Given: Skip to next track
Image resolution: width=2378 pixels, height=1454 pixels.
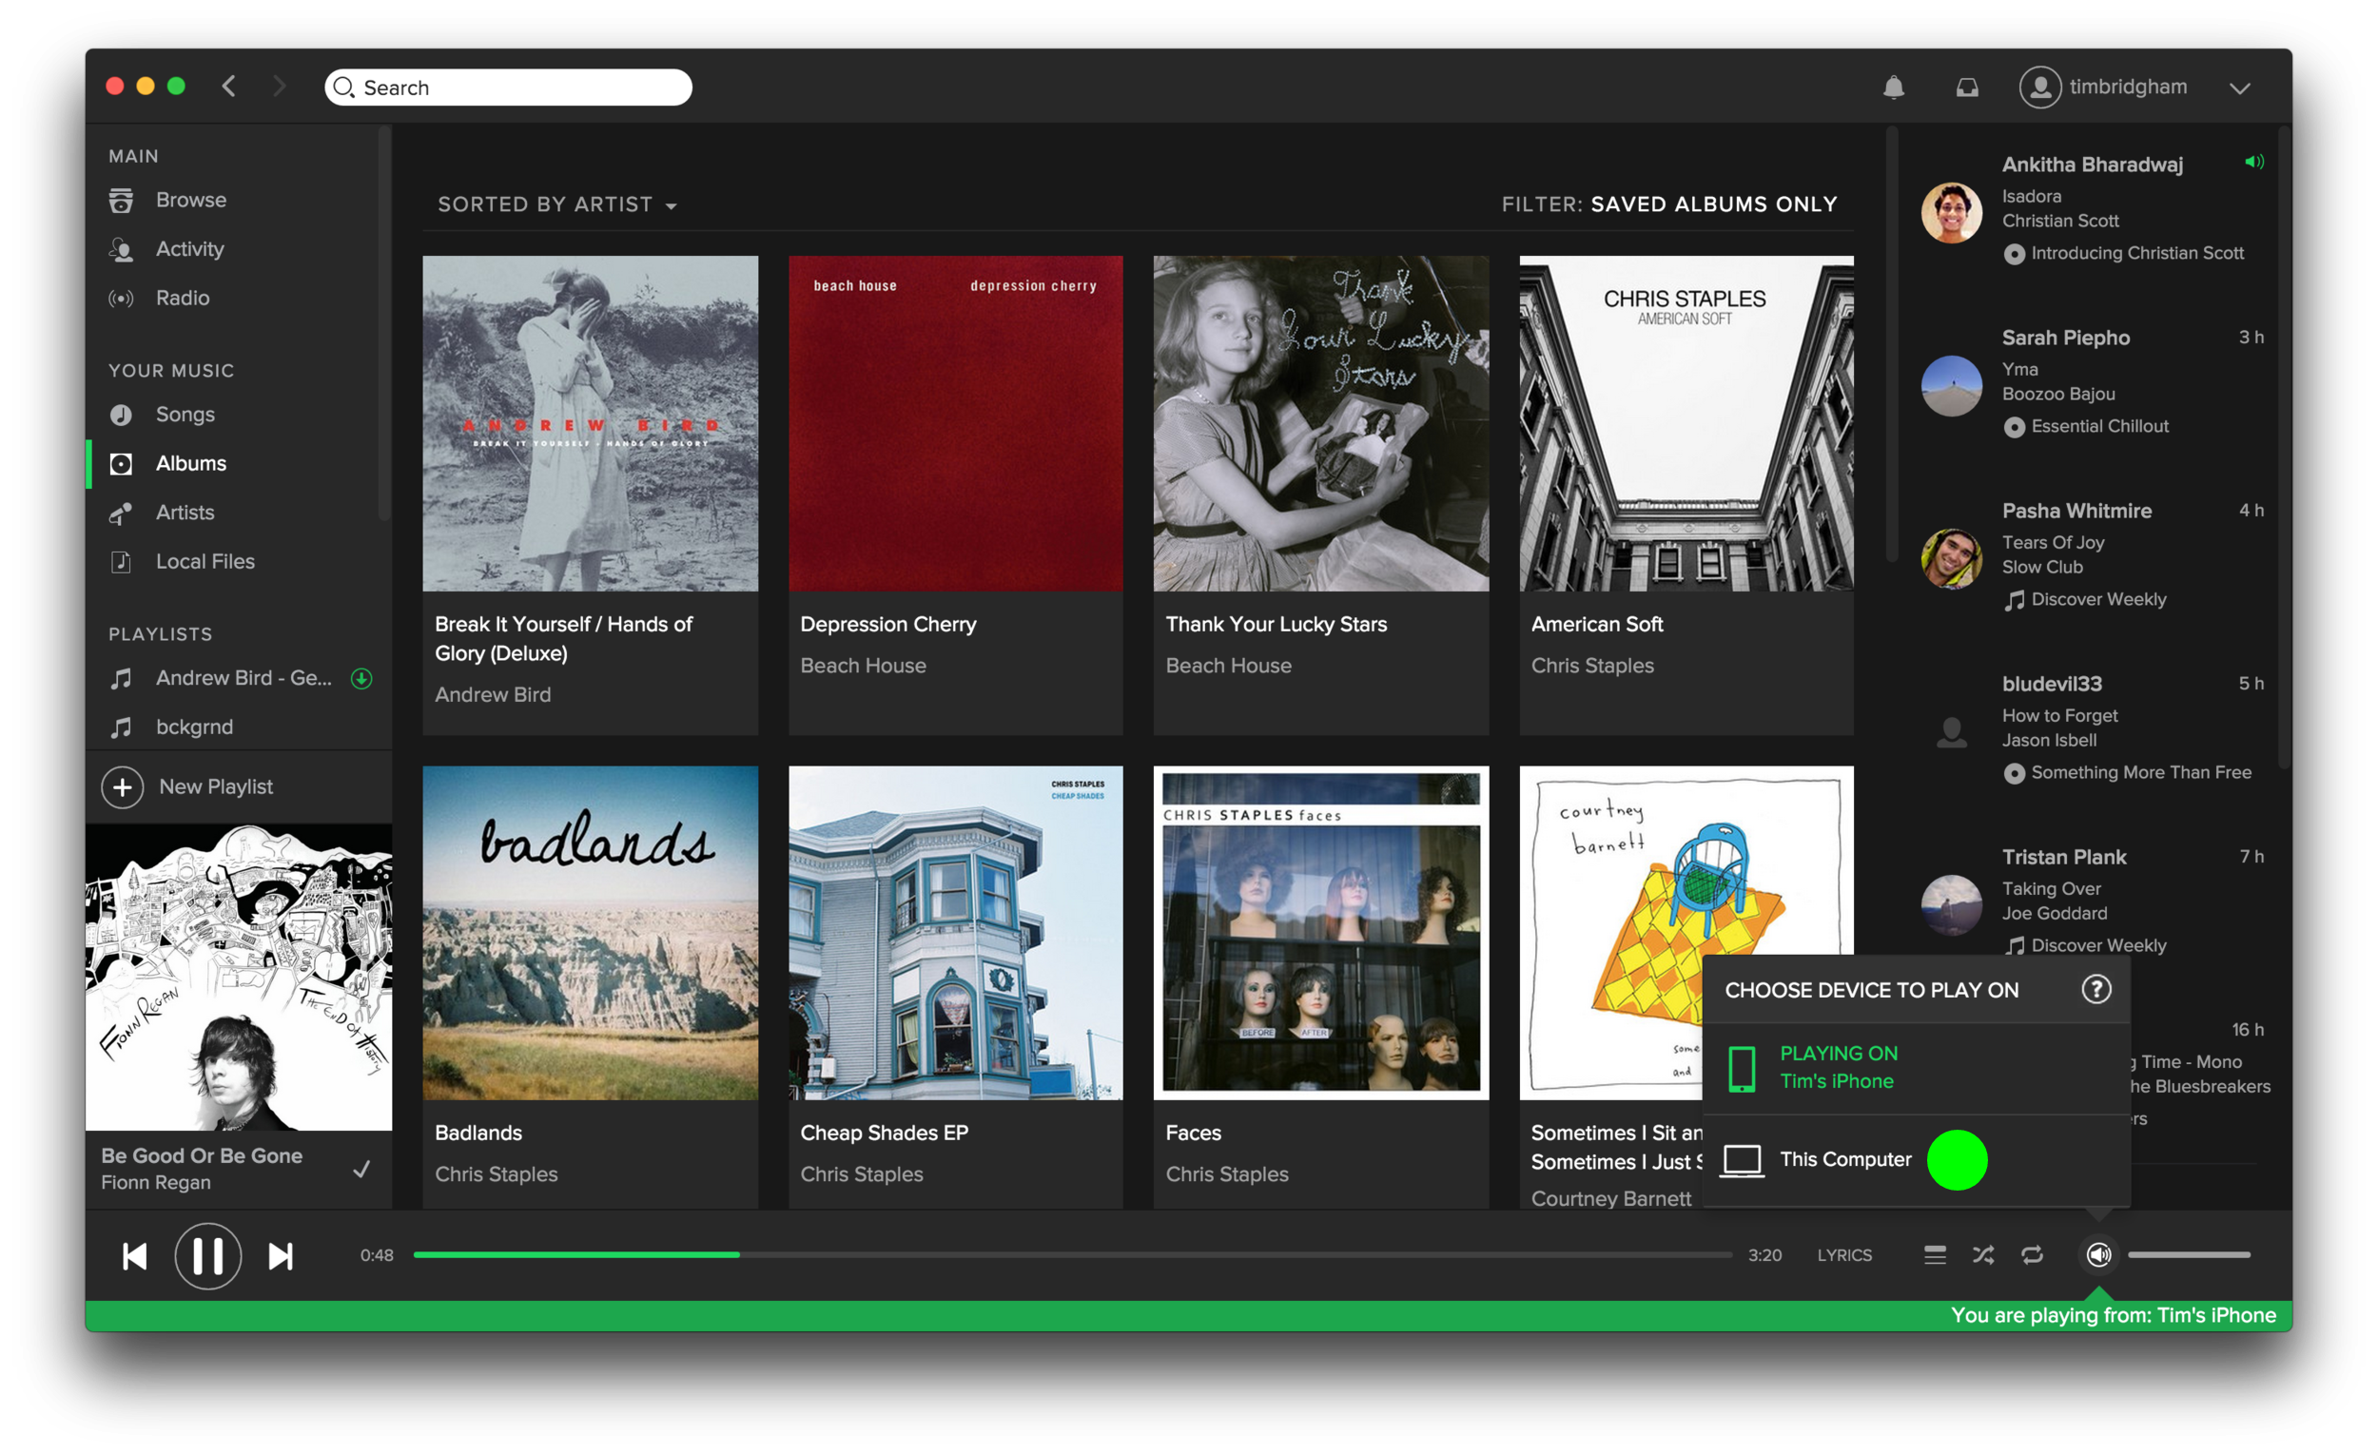Looking at the screenshot, I should tap(281, 1256).
